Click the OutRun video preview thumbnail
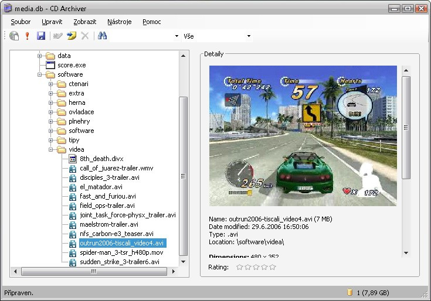Viewport: 431px width, 301px height. [303, 135]
